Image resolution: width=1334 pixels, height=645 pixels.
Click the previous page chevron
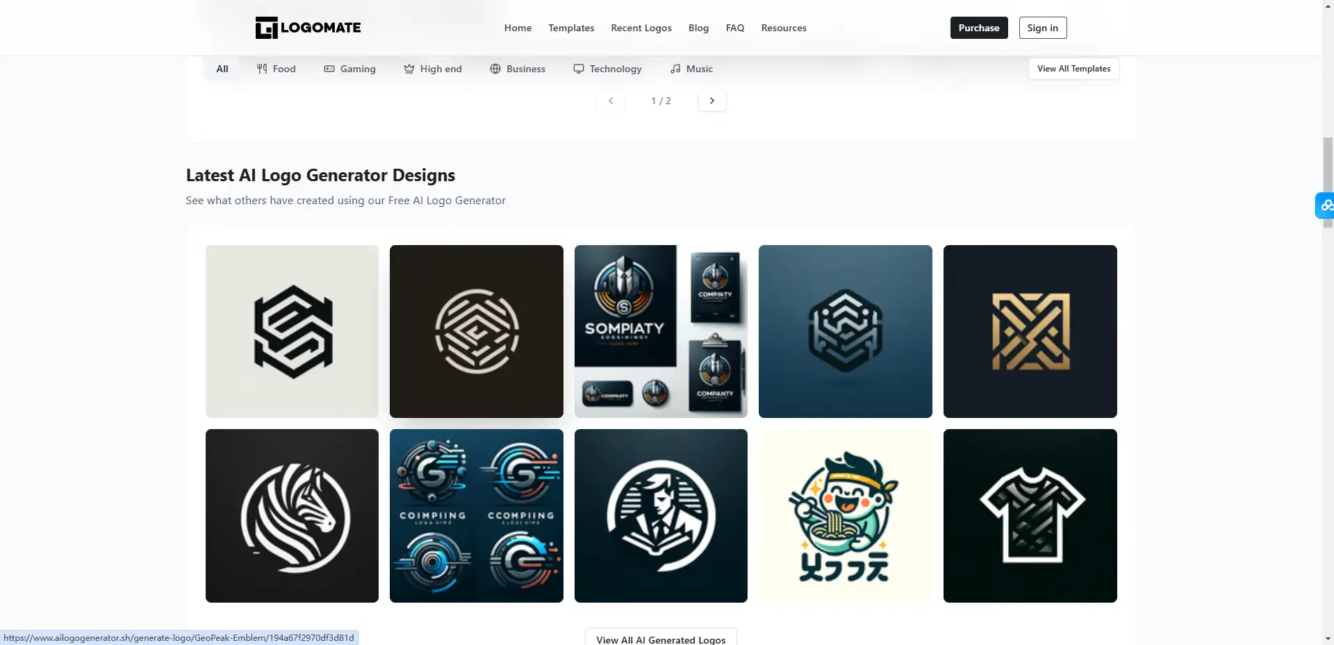(611, 101)
